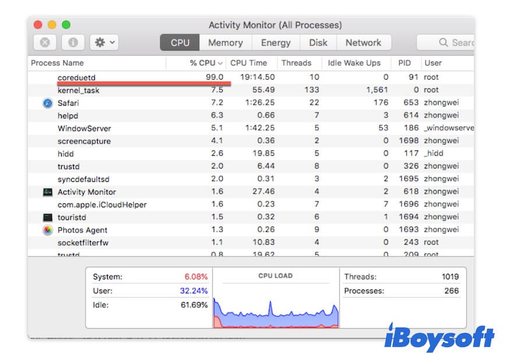
Task: Switch to the Network tab
Action: click(x=364, y=42)
